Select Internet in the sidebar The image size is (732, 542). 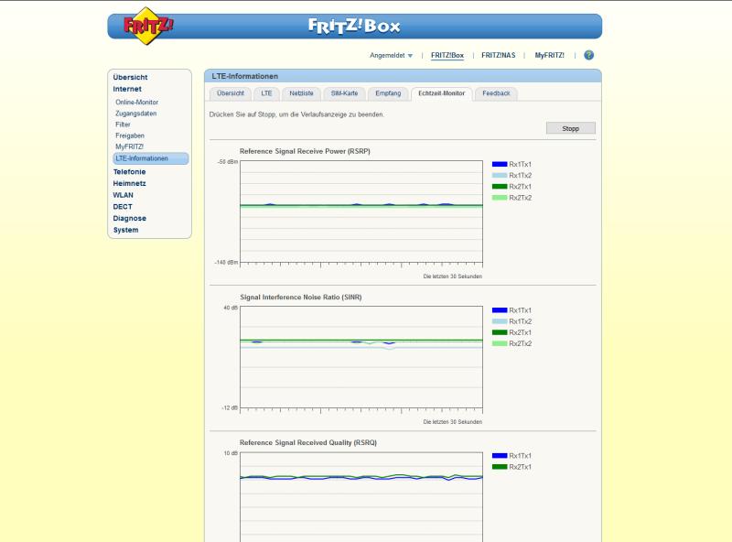point(127,89)
